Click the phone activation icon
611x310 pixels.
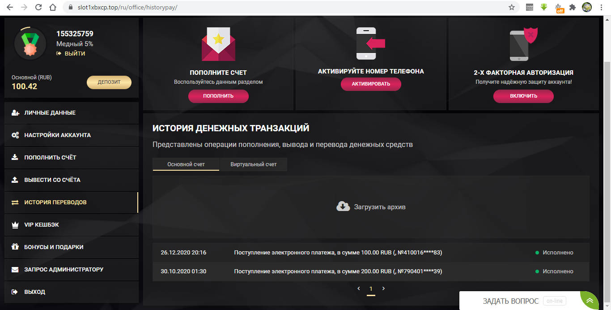[370, 43]
